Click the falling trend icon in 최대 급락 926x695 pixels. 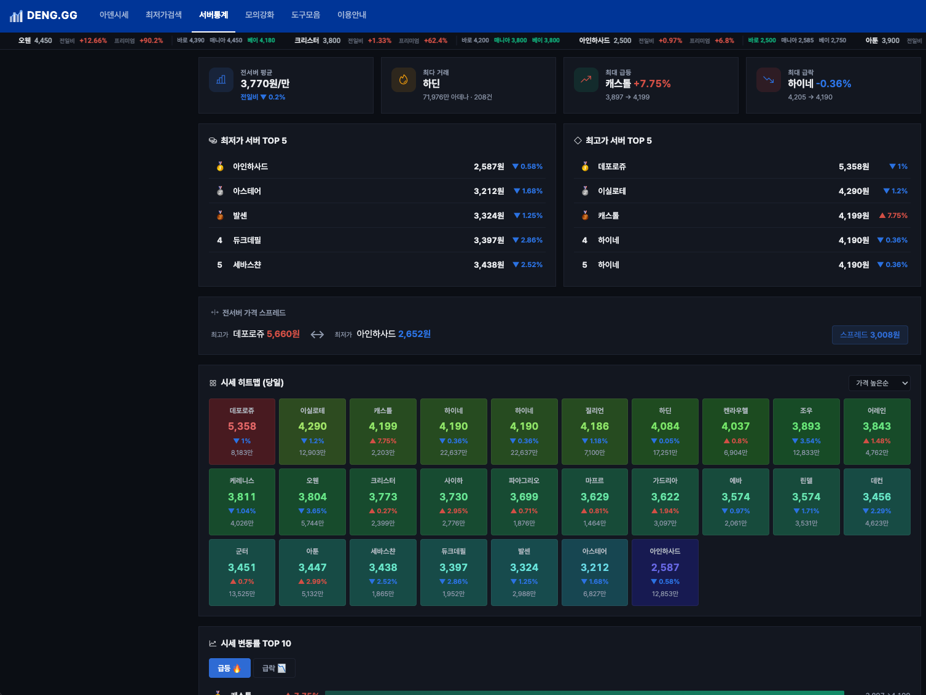click(768, 80)
